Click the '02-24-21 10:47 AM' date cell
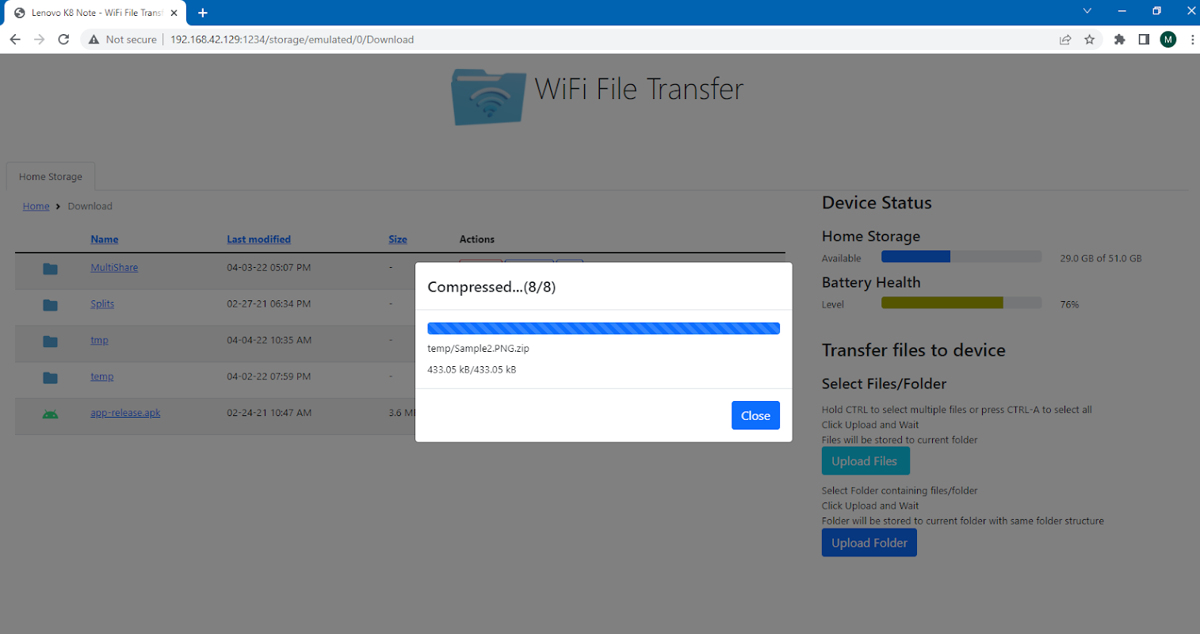The height and width of the screenshot is (634, 1200). click(269, 413)
